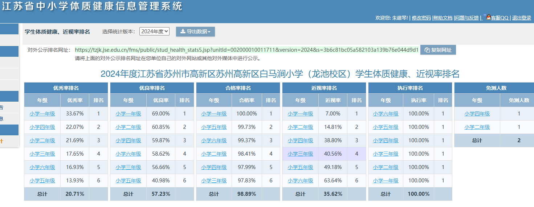
Task: Click the 合格率排名 table header
Action: (238, 88)
